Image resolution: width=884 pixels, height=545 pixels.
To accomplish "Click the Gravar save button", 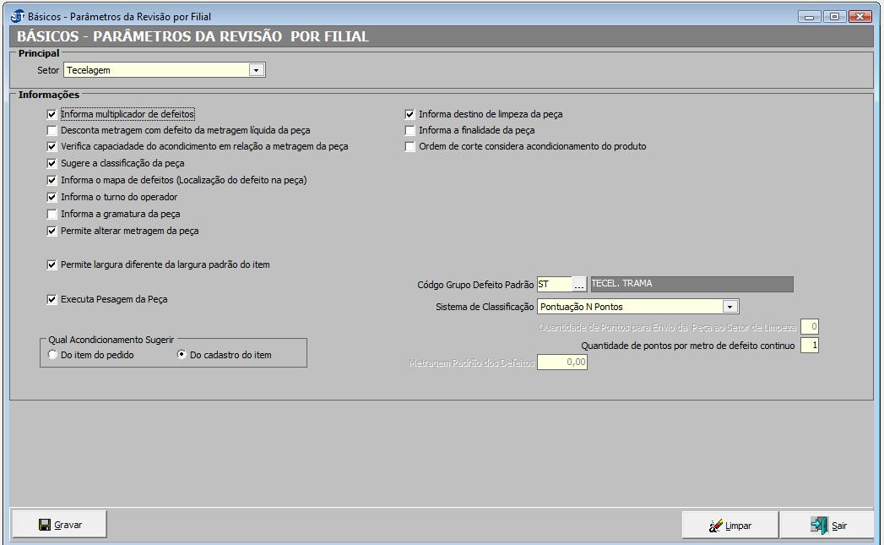I will 59,525.
